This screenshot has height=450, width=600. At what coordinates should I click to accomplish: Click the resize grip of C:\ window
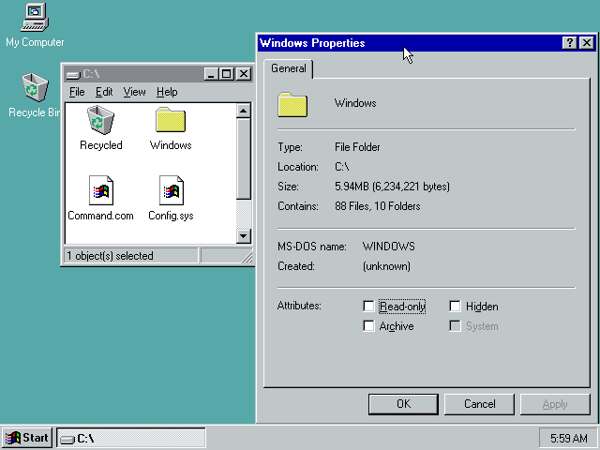click(x=247, y=258)
